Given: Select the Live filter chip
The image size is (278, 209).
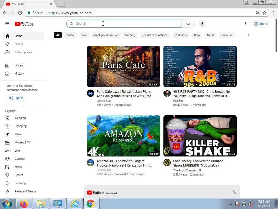Looking at the screenshot, I should (84, 35).
